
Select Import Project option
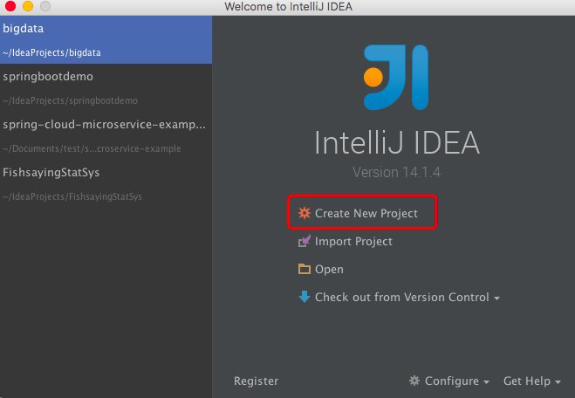point(353,242)
